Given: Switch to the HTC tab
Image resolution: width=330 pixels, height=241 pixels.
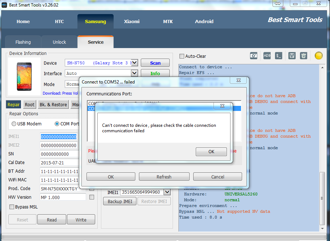Looking at the screenshot, I should pos(59,21).
